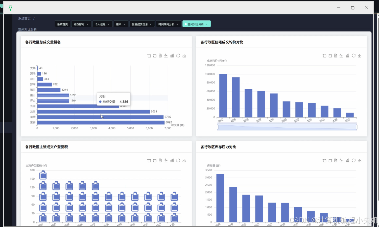Close the 空间对比分析 tab
This screenshot has height=227, width=379.
(207, 24)
